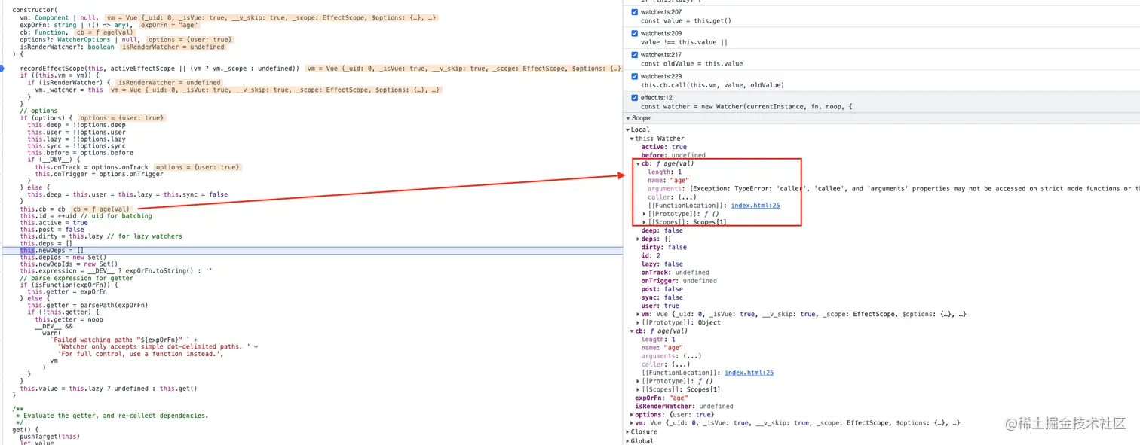Image resolution: width=1140 pixels, height=445 pixels.
Task: Select the 'onTrack: undefined' property row
Action: 675,272
